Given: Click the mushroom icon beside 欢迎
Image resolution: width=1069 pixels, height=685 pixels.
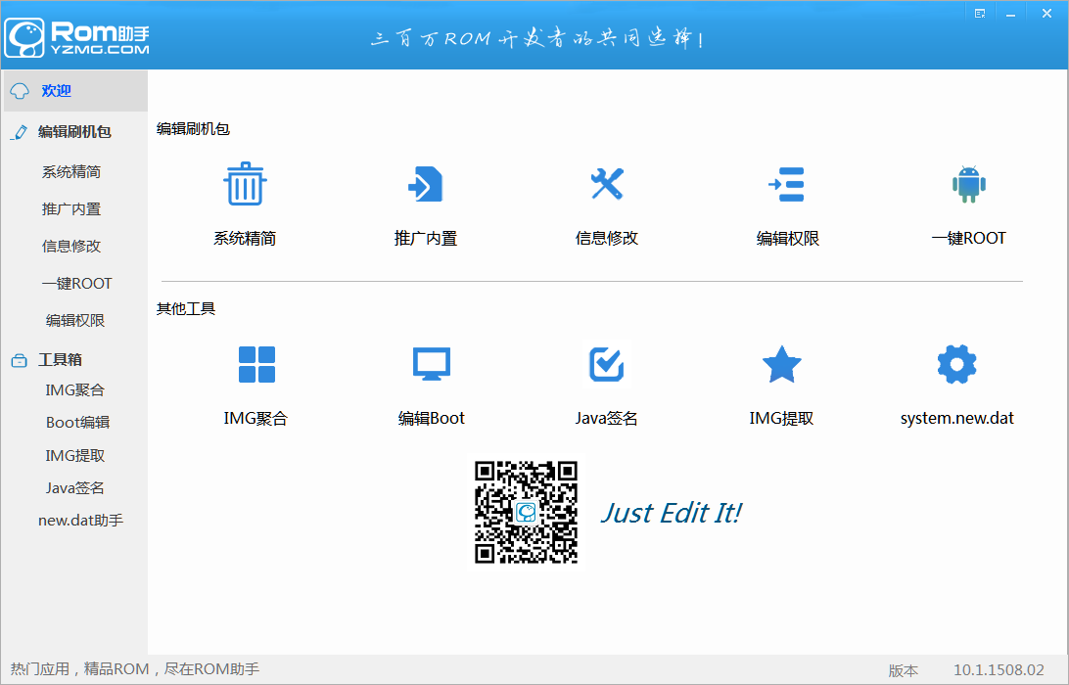Looking at the screenshot, I should tap(20, 91).
